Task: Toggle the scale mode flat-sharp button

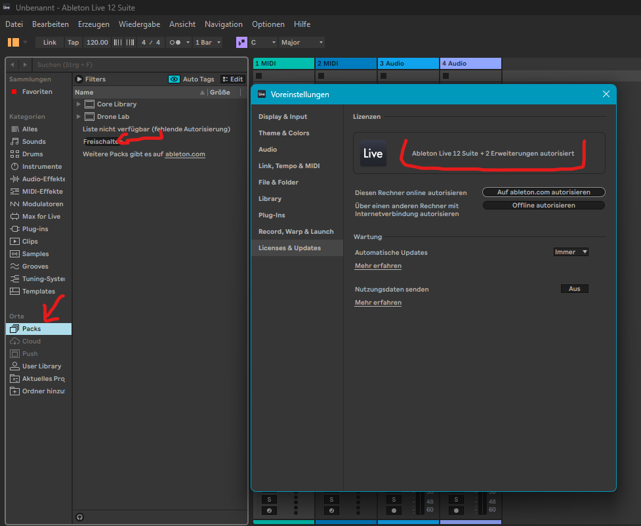Action: (241, 43)
